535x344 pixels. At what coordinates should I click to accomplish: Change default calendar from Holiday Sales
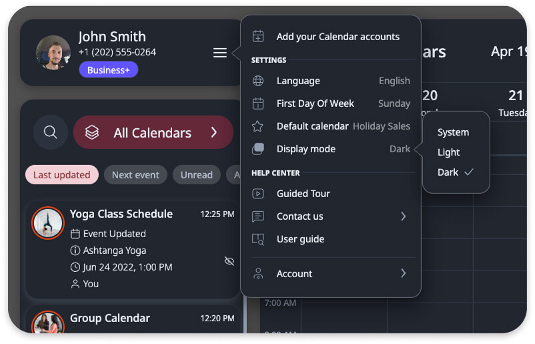(x=382, y=126)
